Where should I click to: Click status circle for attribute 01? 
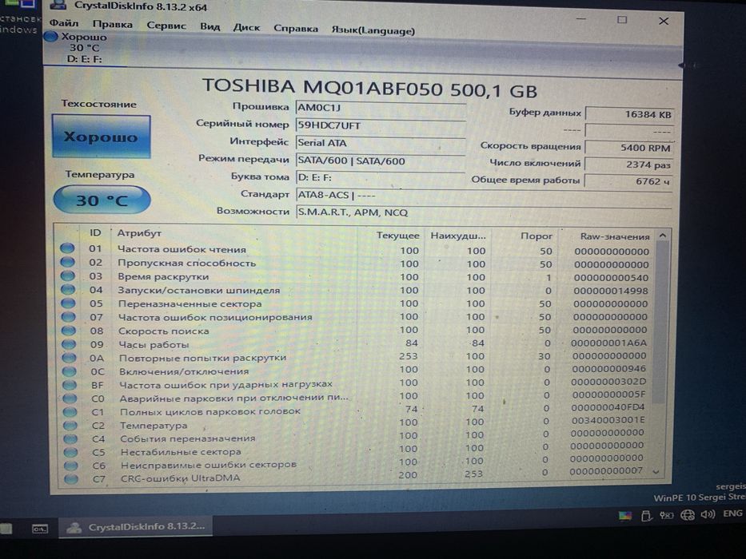click(67, 248)
